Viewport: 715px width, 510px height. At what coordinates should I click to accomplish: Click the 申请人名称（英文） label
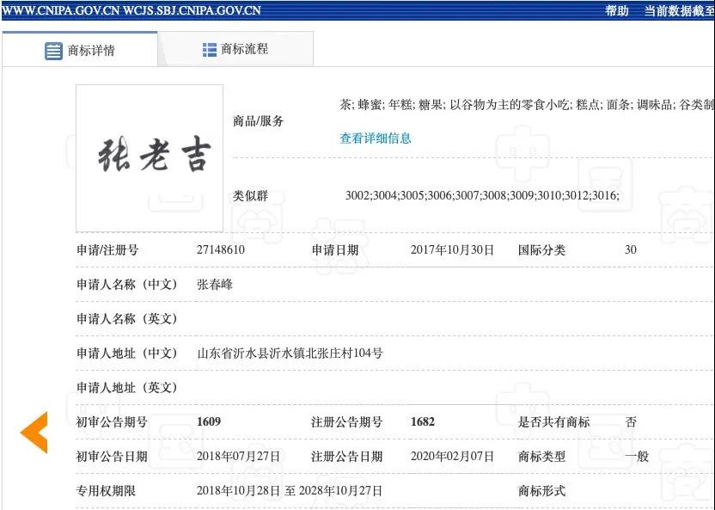tap(126, 319)
